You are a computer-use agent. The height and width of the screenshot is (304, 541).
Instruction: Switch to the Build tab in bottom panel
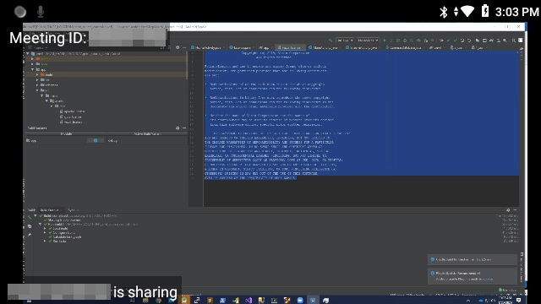pos(31,210)
